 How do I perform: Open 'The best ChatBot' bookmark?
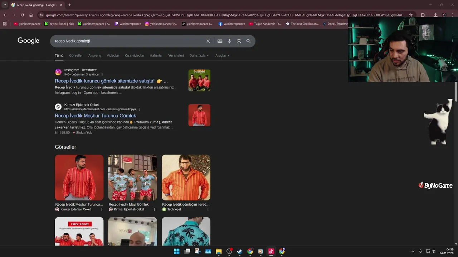[302, 24]
